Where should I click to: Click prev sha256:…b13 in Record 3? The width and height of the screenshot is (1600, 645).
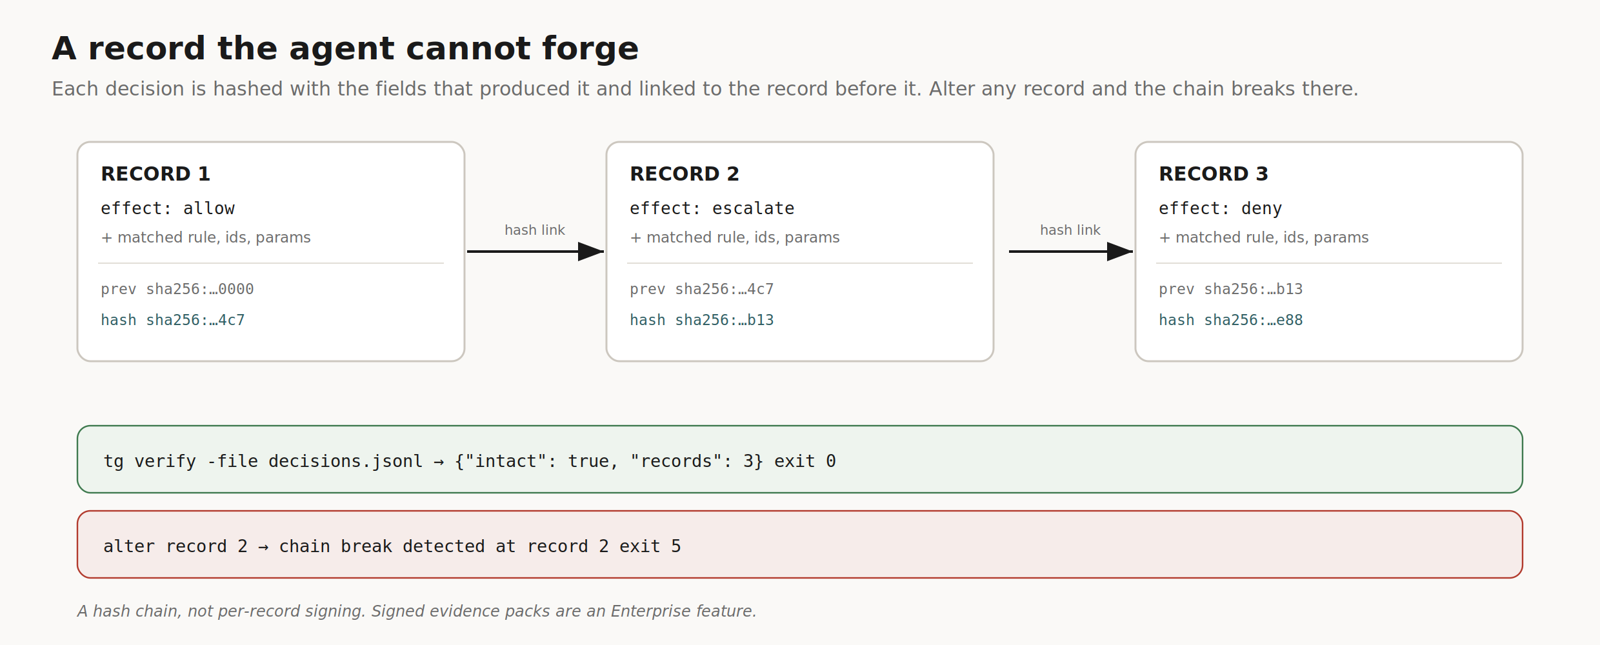click(x=1231, y=289)
